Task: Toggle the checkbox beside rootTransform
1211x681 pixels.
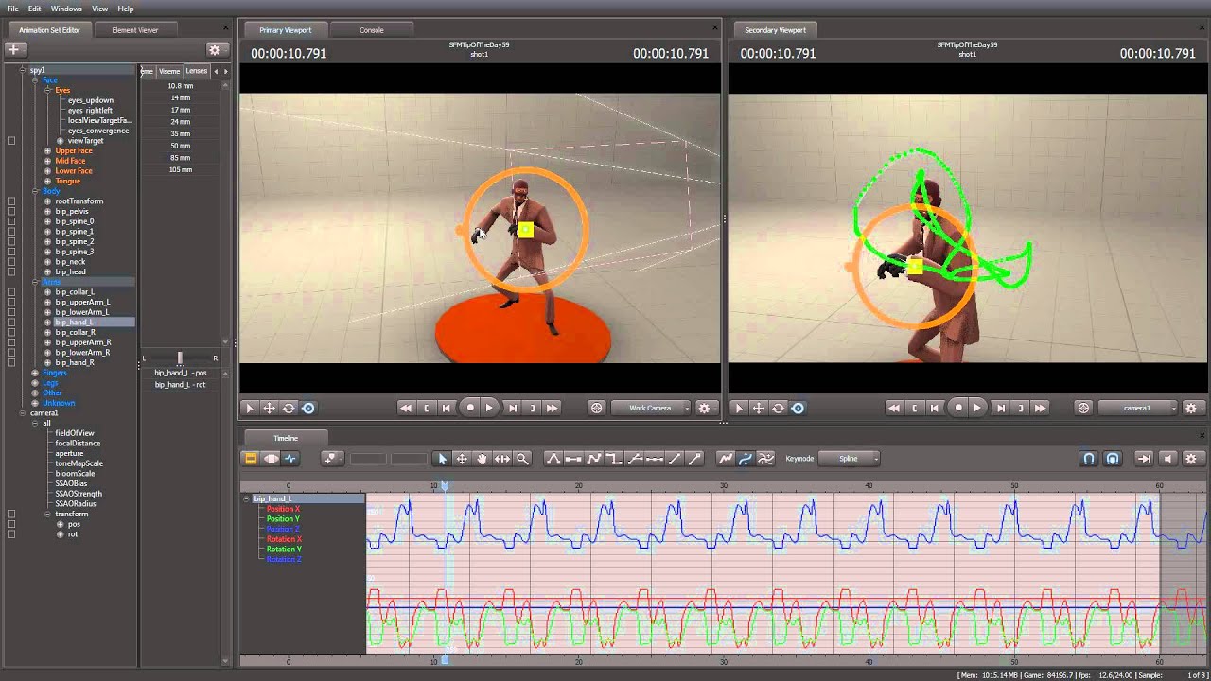Action: pyautogui.click(x=11, y=201)
